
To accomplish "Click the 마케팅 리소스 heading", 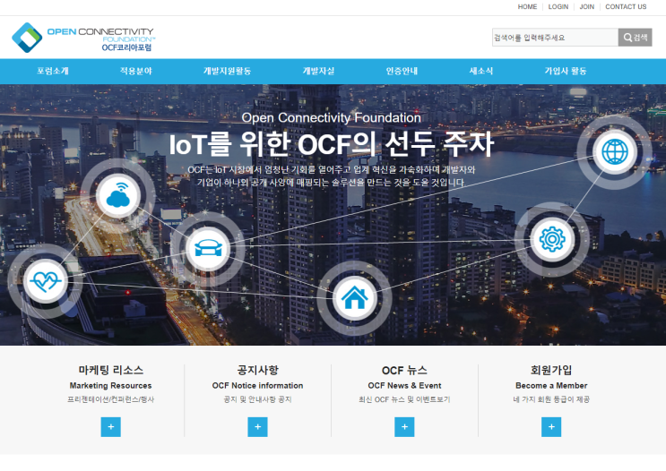I will 111,370.
